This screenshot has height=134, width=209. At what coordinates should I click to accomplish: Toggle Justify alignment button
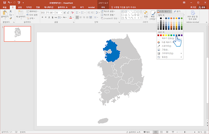click(87, 17)
